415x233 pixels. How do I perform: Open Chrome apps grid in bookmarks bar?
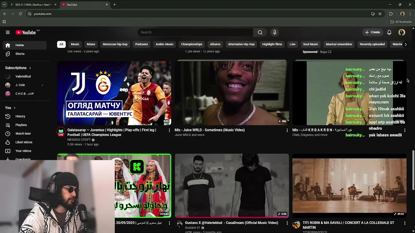coord(4,22)
